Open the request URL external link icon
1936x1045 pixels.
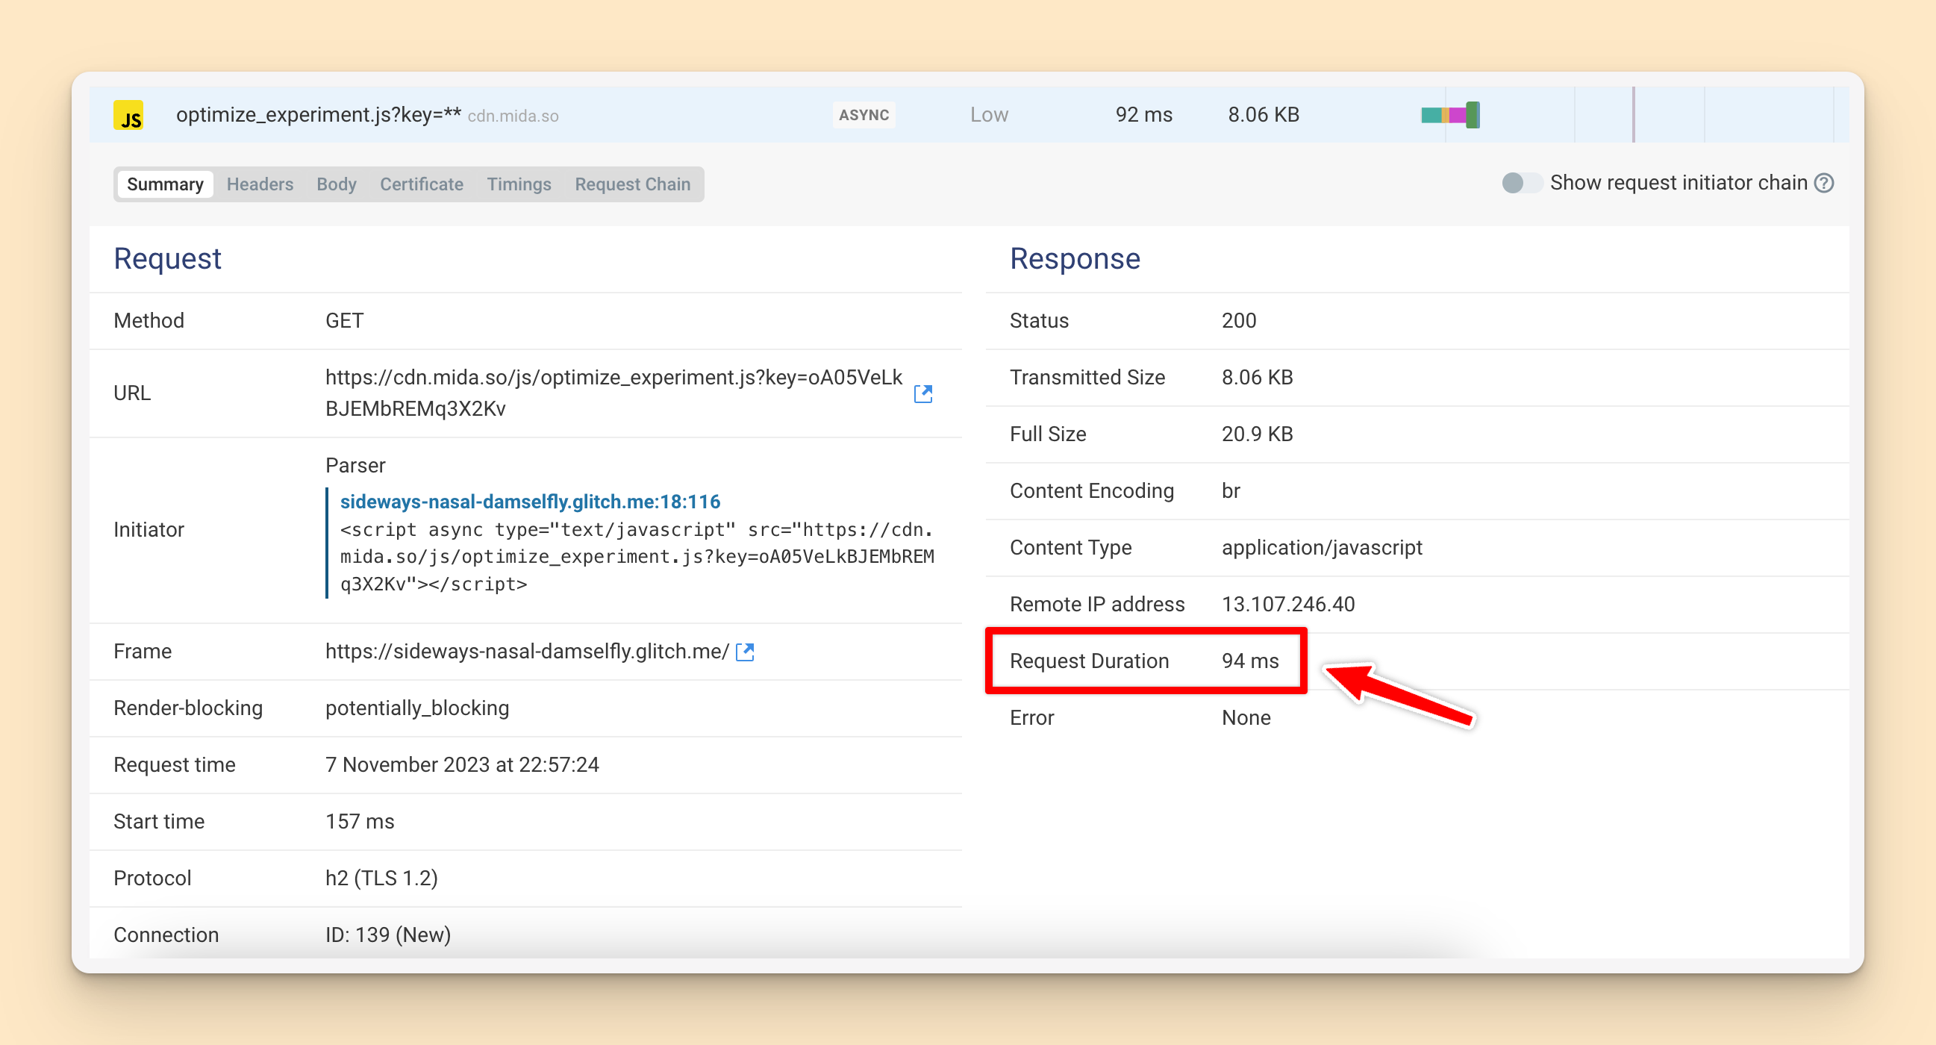coord(923,393)
